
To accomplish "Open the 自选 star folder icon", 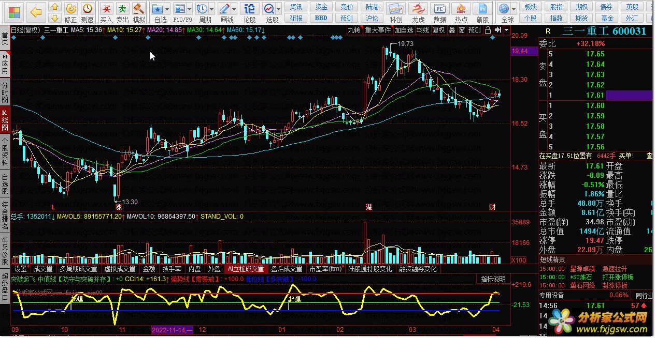I will pos(158,9).
